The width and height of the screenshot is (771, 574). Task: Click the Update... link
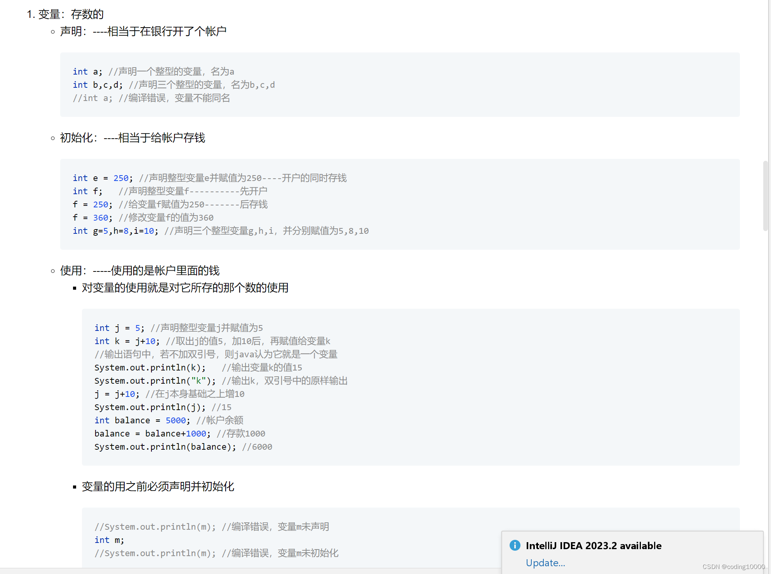pos(545,563)
